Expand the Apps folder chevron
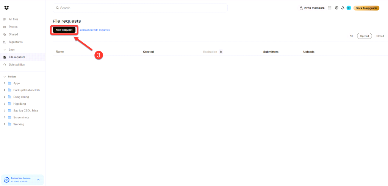The height and width of the screenshot is (186, 388). point(5,83)
